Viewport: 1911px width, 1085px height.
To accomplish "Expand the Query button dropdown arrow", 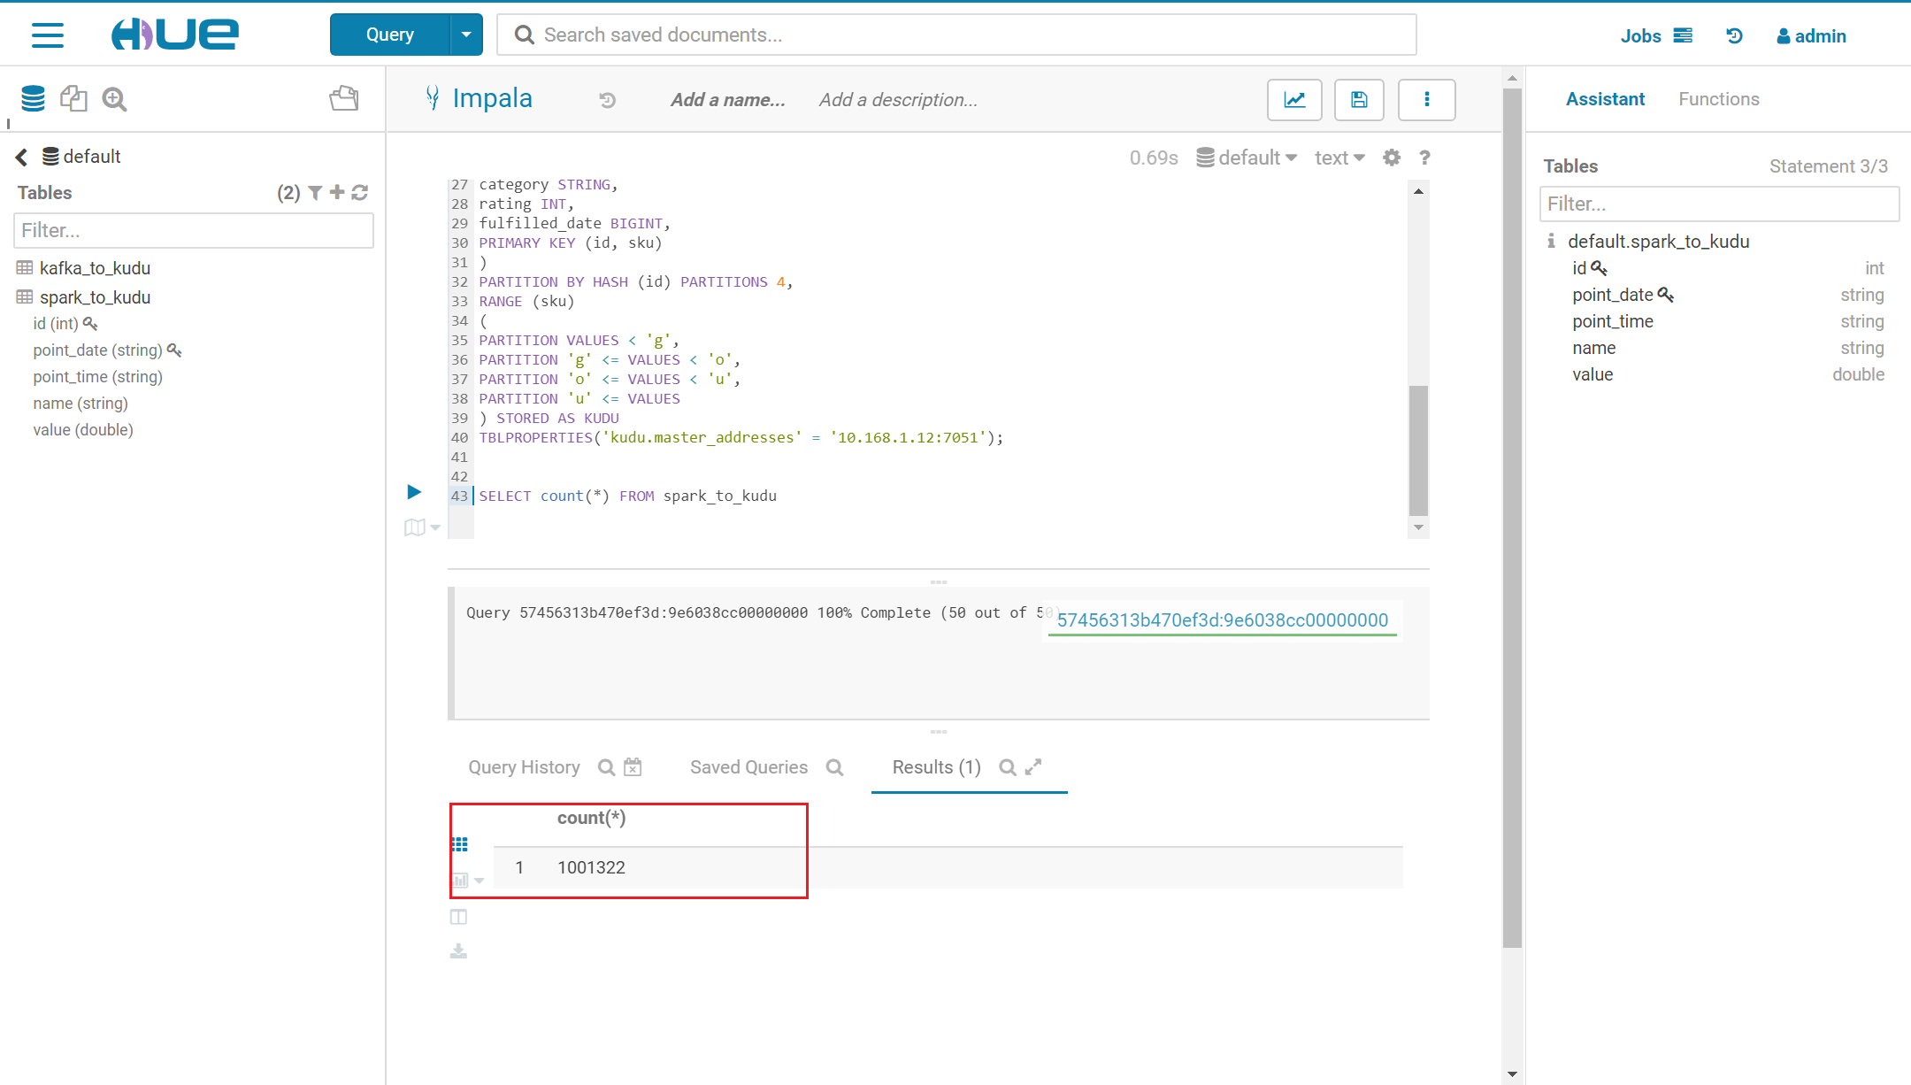I will coord(465,35).
